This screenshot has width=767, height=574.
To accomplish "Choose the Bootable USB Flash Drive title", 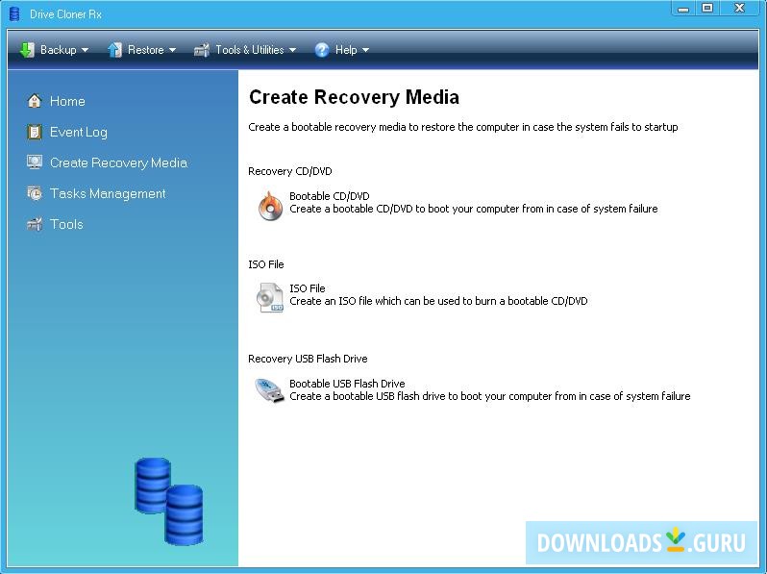I will [347, 384].
